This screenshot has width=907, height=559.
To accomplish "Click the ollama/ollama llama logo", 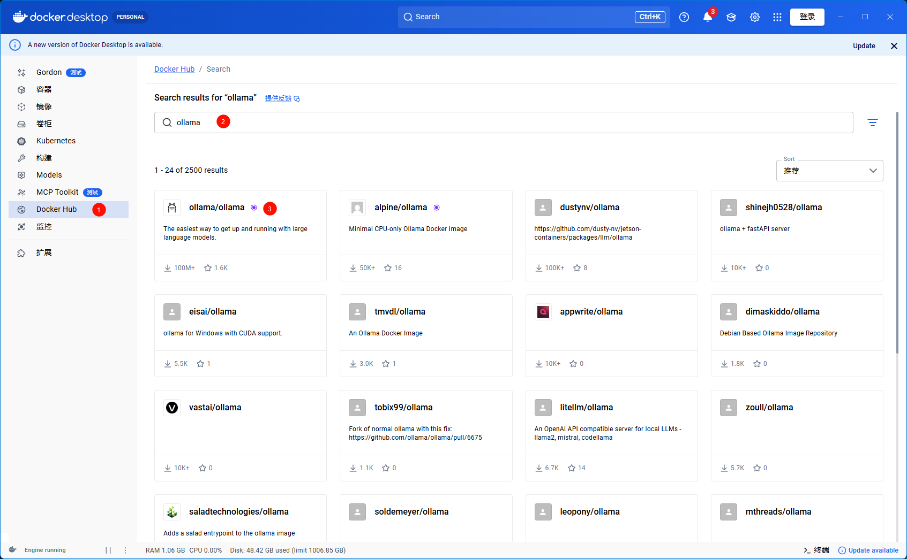I will coord(172,208).
